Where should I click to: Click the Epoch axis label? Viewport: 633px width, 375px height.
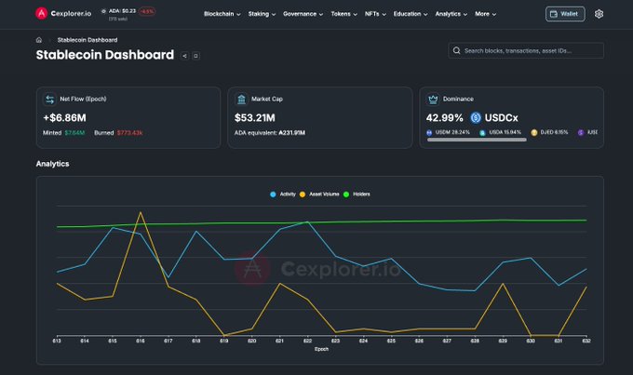tap(321, 349)
